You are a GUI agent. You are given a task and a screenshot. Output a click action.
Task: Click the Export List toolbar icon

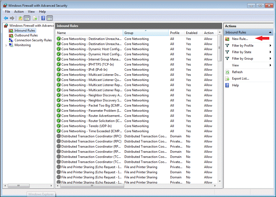(35, 18)
